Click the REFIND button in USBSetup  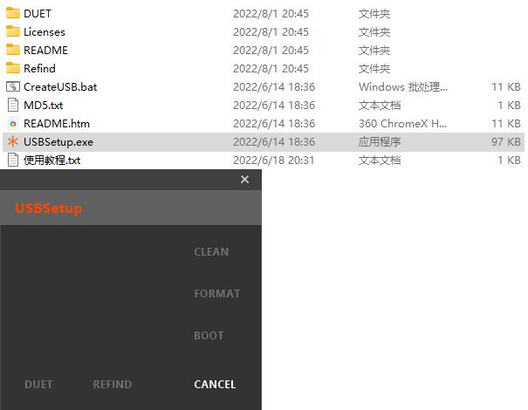(113, 385)
